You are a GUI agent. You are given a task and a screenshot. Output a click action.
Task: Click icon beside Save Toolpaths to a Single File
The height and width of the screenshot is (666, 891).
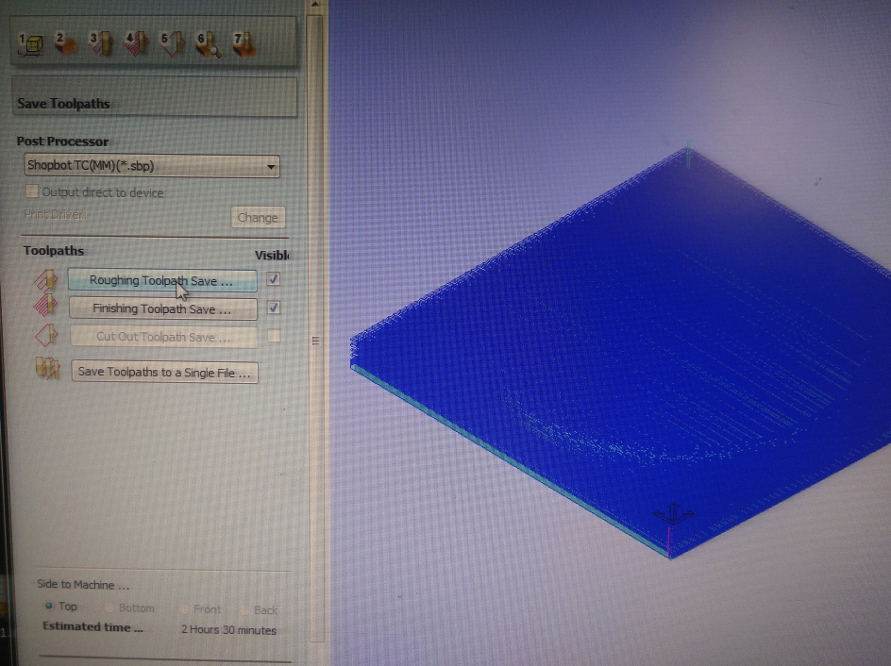pyautogui.click(x=48, y=368)
